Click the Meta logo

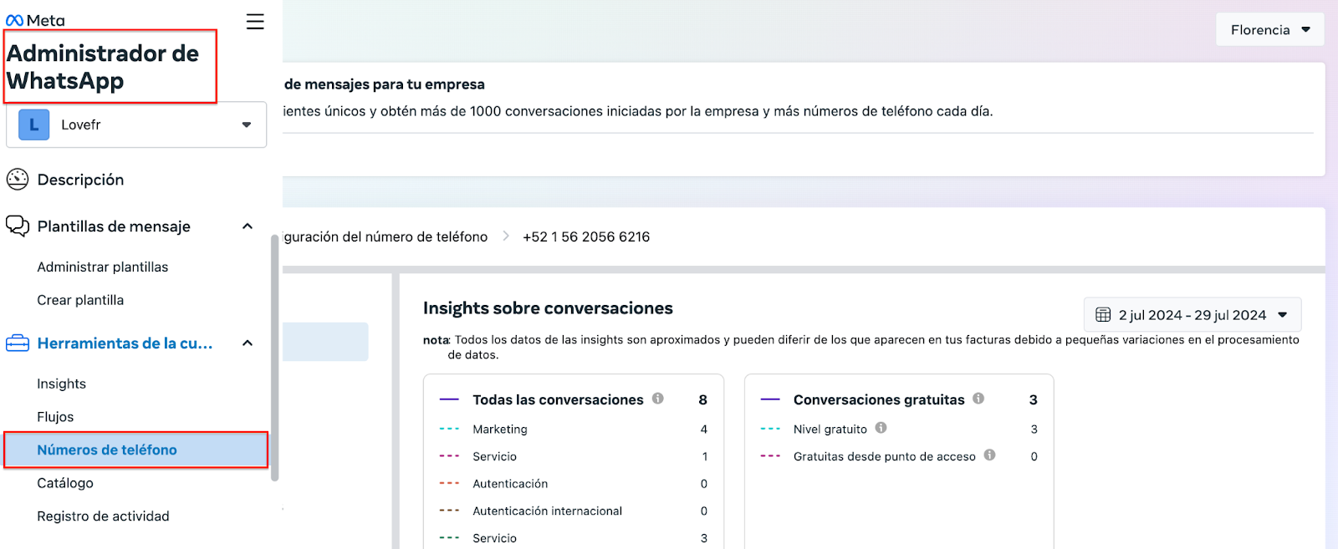(x=35, y=21)
